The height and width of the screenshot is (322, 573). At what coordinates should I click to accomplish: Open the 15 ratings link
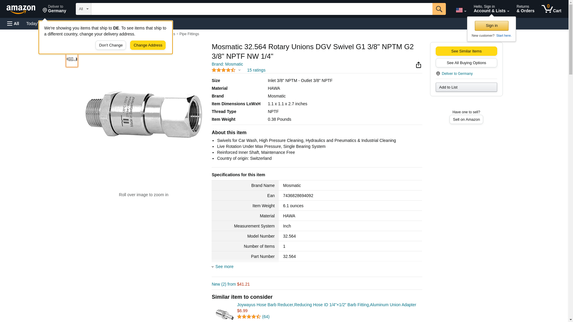pos(256,70)
